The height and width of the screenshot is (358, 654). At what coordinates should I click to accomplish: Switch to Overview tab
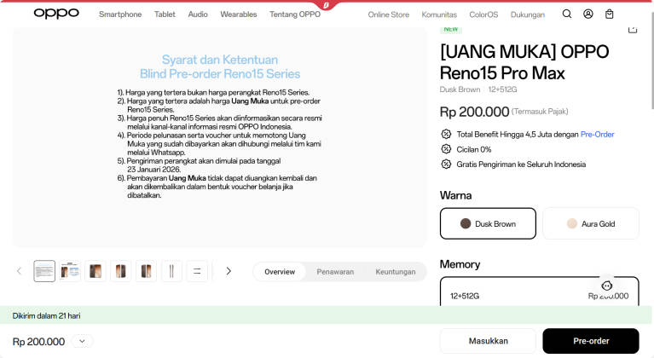tap(280, 272)
